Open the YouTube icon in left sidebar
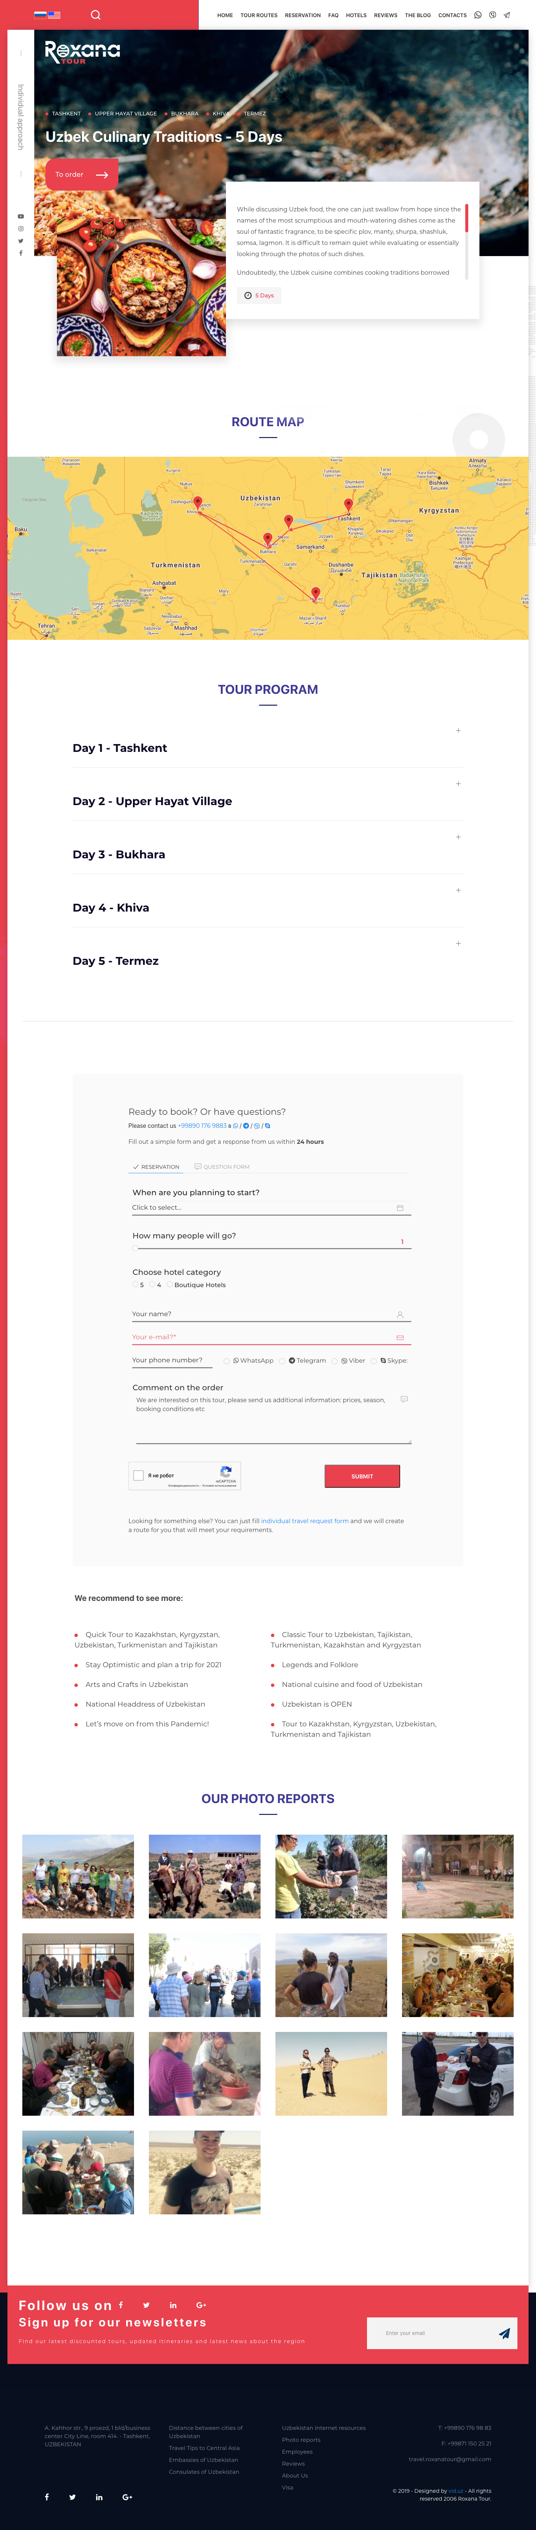 (20, 216)
